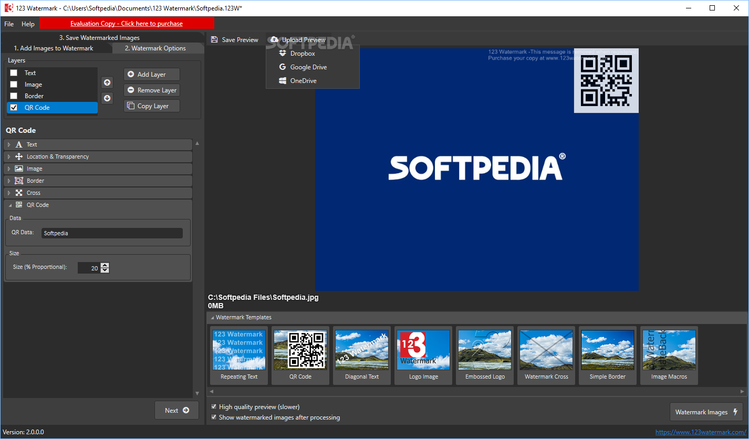
Task: Click the Size percentage value field
Action: click(x=89, y=268)
